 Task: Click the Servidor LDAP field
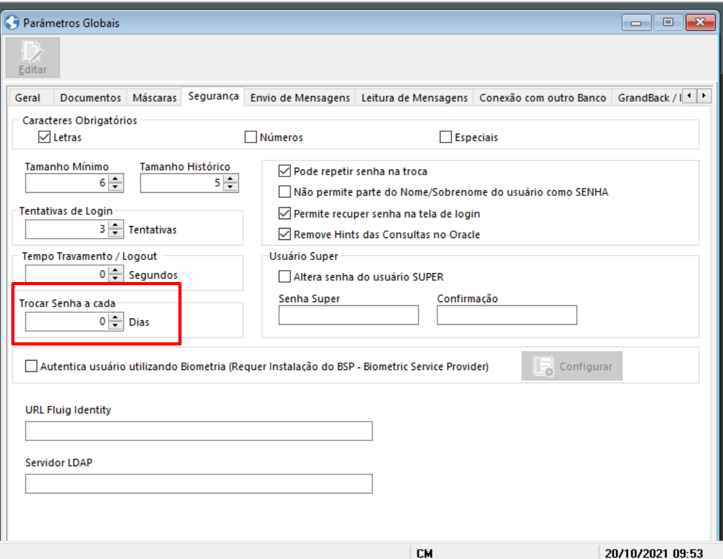coord(198,484)
